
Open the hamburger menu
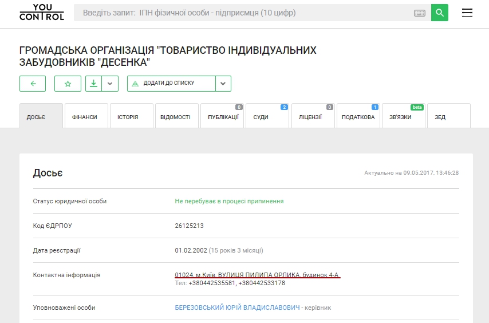(x=467, y=13)
